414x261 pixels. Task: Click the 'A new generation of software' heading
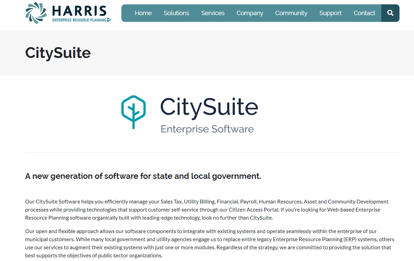(x=143, y=176)
